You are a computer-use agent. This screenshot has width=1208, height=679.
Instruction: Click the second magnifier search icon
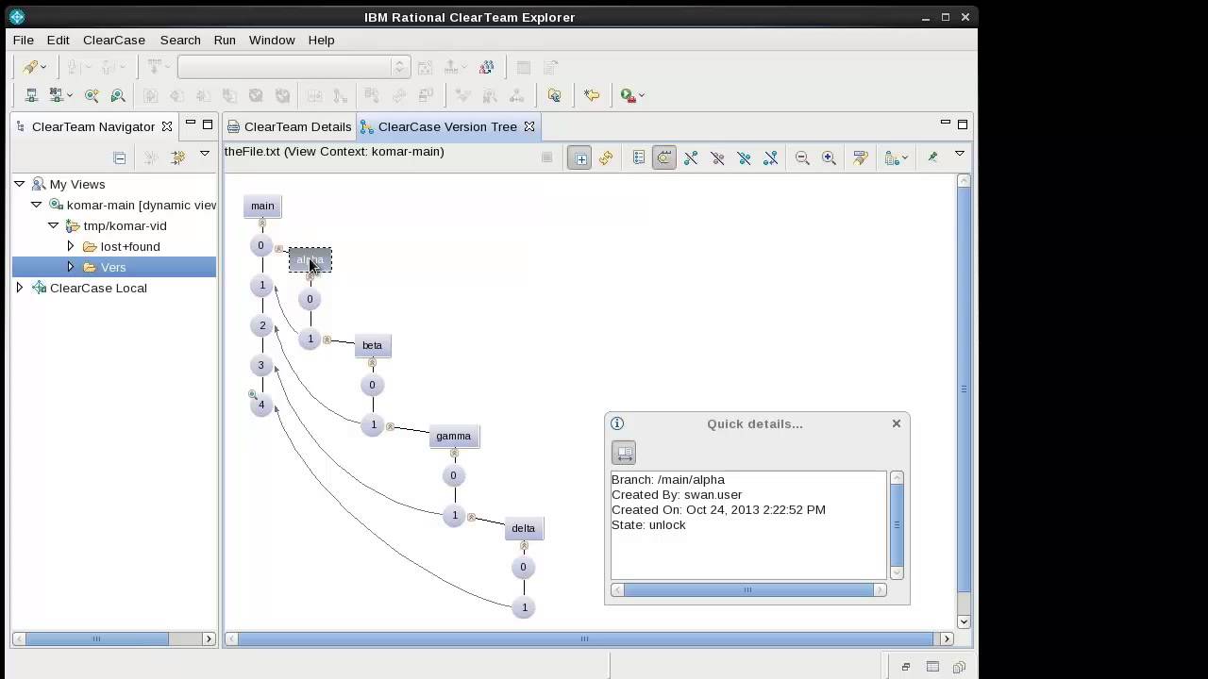118,95
